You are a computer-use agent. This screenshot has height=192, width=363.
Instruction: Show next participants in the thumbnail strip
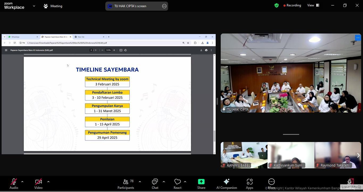[x=358, y=155]
